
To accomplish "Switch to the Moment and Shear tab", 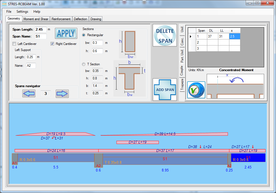I will coord(36,19).
